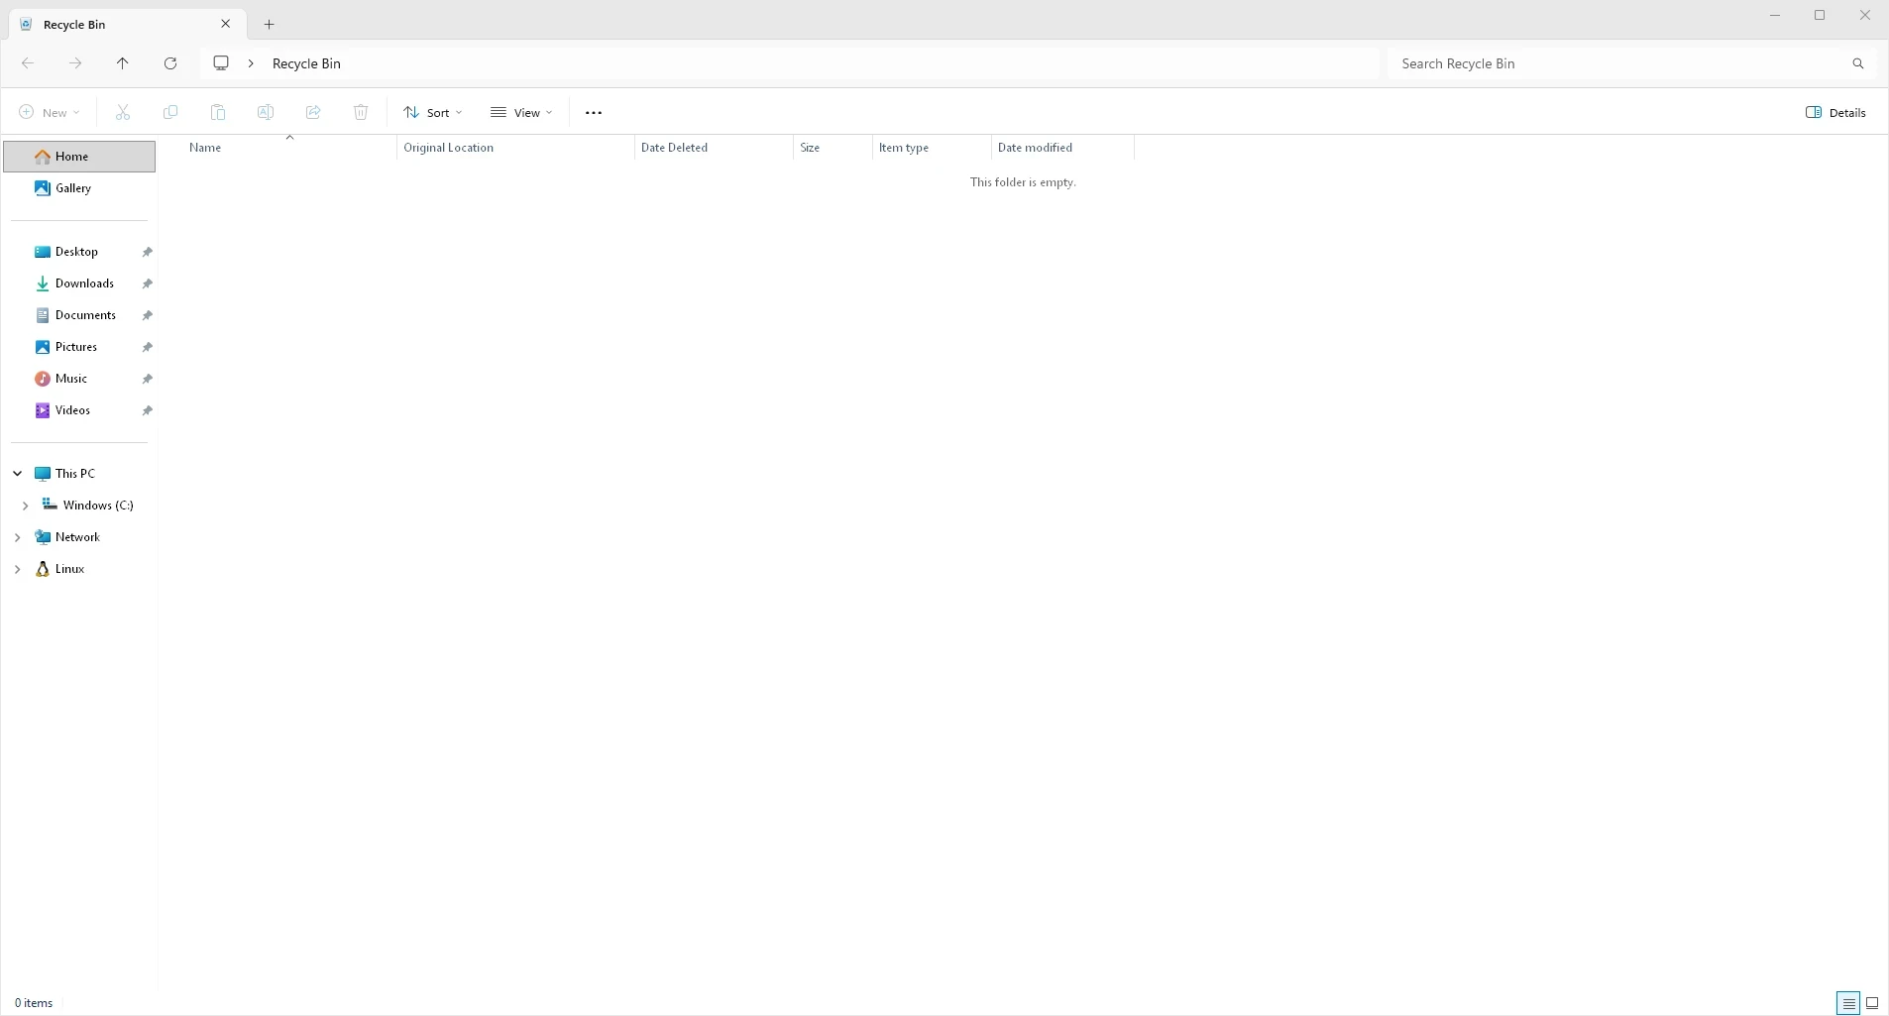Close the Recycle Bin tab

tap(225, 24)
